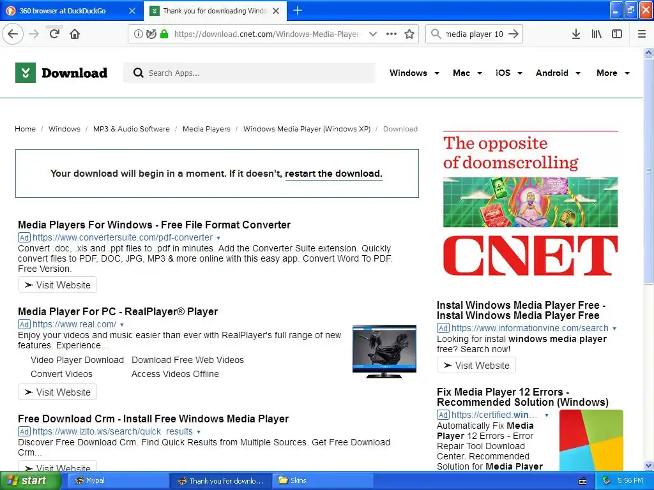Click the green padlock secure connection icon
This screenshot has width=654, height=490.
[164, 34]
